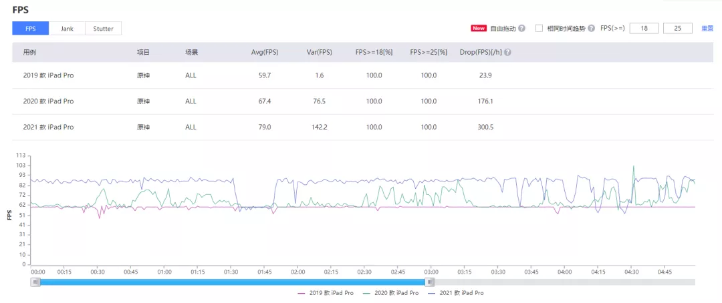Click the 04:30 time axis label
Screen dimensions: 722x303
631,272
